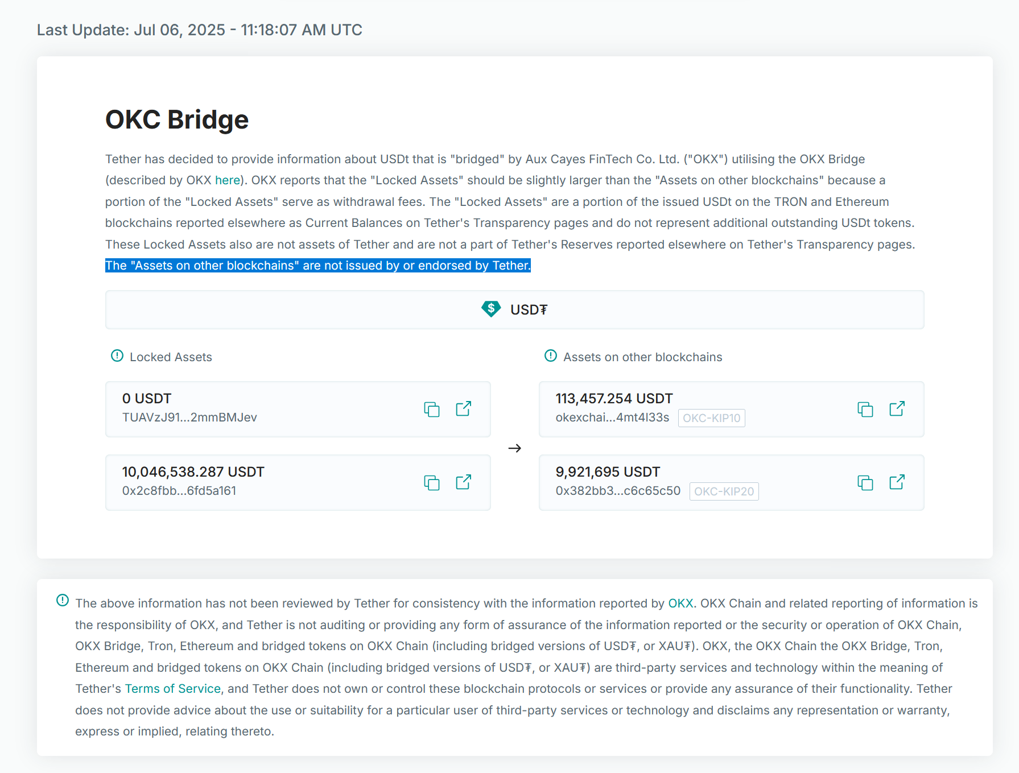This screenshot has height=773, width=1019.
Task: Click the info icon beside the disclaimer paragraph
Action: 63,601
